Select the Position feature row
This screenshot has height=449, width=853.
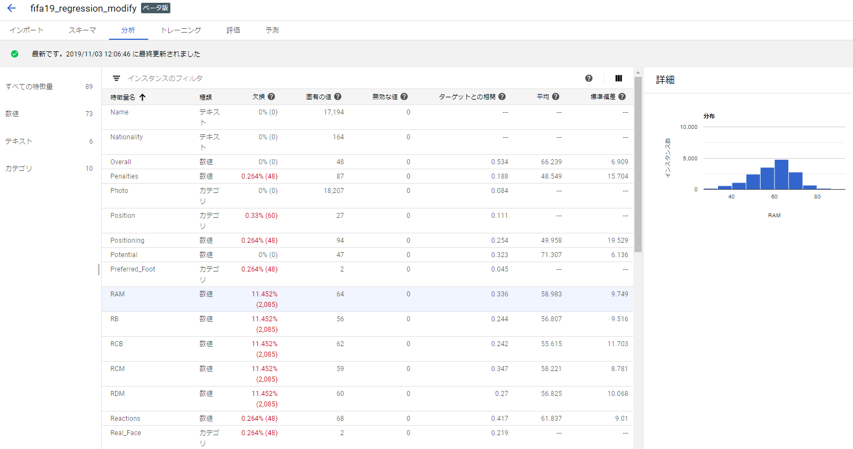pos(368,221)
